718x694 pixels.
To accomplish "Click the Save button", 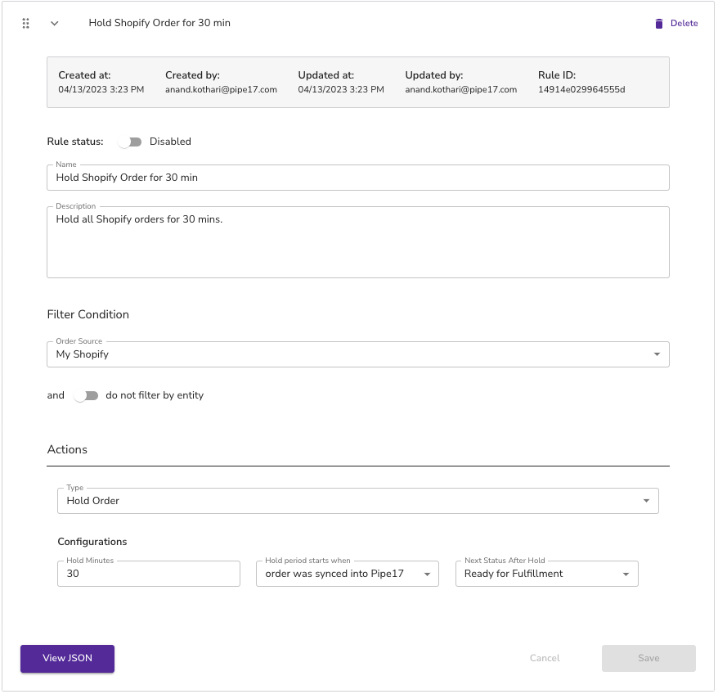I will point(648,658).
